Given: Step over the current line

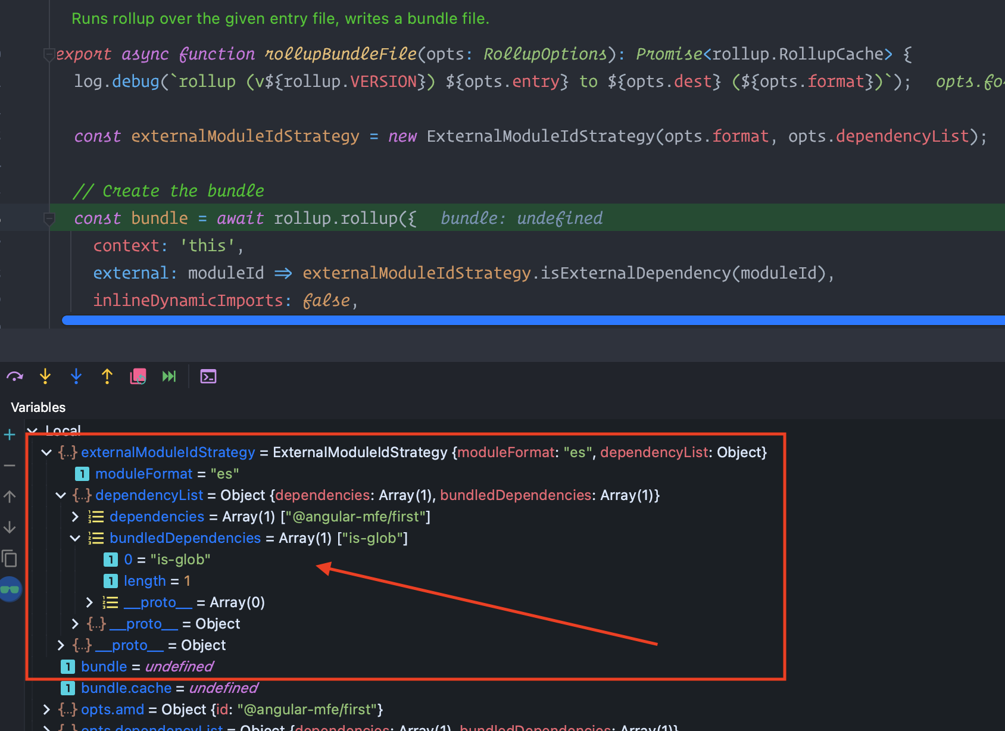Looking at the screenshot, I should point(15,376).
